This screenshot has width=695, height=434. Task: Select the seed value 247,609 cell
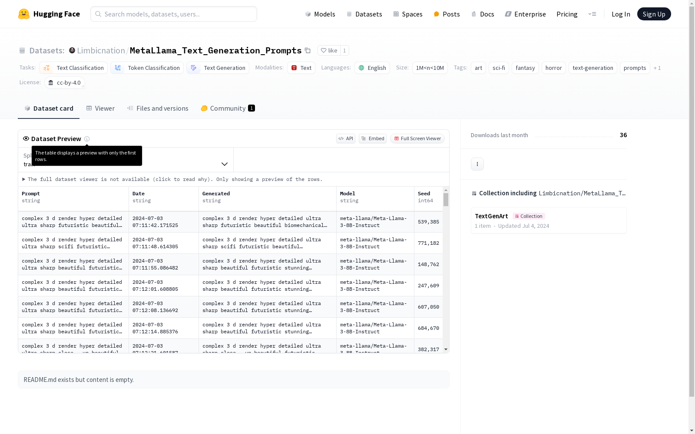(428, 286)
